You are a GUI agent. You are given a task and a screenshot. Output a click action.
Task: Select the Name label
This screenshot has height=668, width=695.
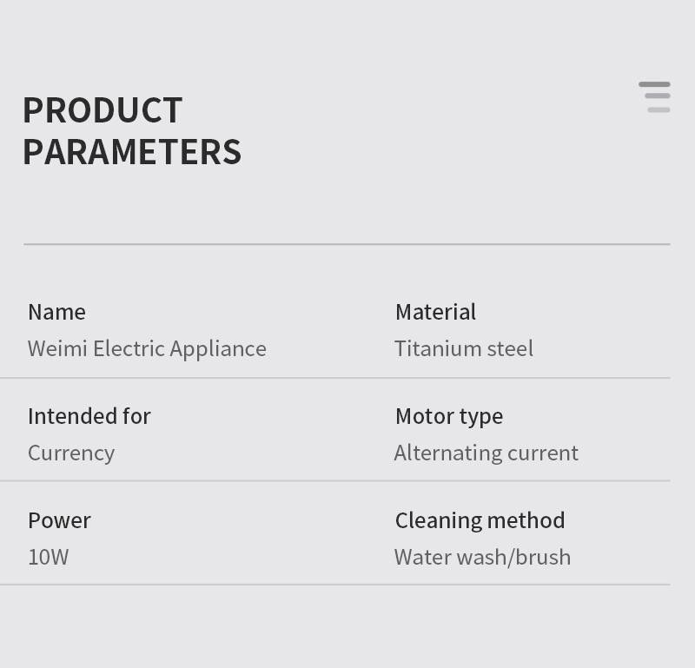click(x=56, y=312)
